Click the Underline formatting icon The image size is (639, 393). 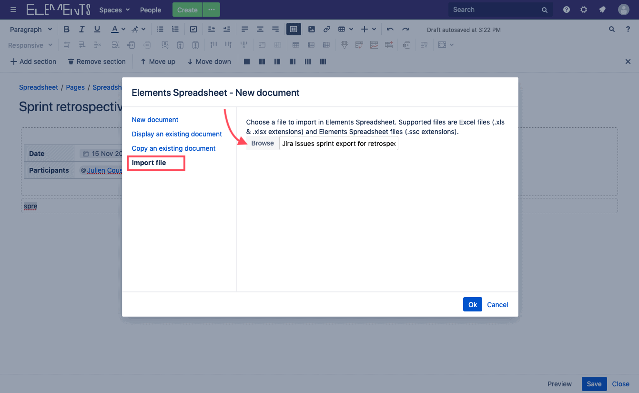[x=97, y=29]
